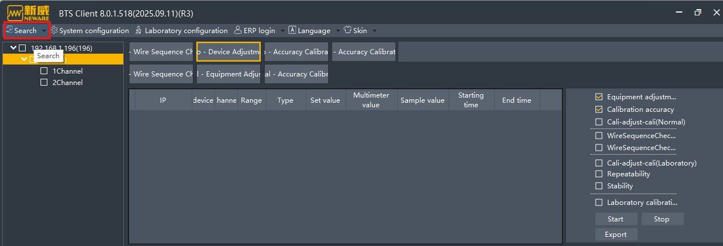Viewport: 723px width, 246px height.
Task: Enable the Repeatability checkbox
Action: coord(599,174)
